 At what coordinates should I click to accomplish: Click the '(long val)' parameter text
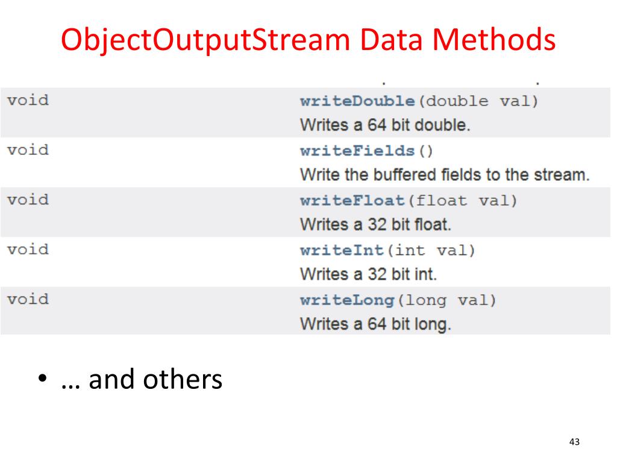tap(446, 301)
